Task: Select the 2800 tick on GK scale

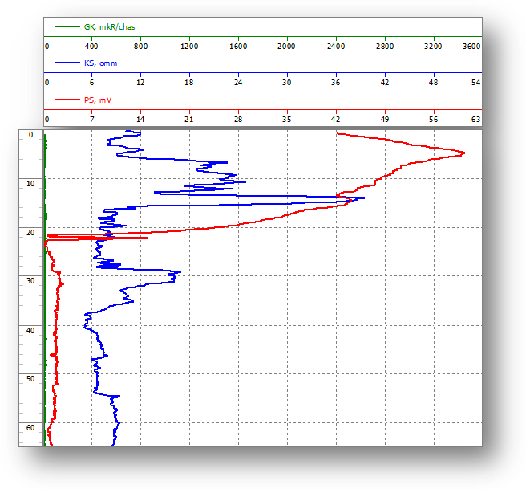Action: point(385,47)
